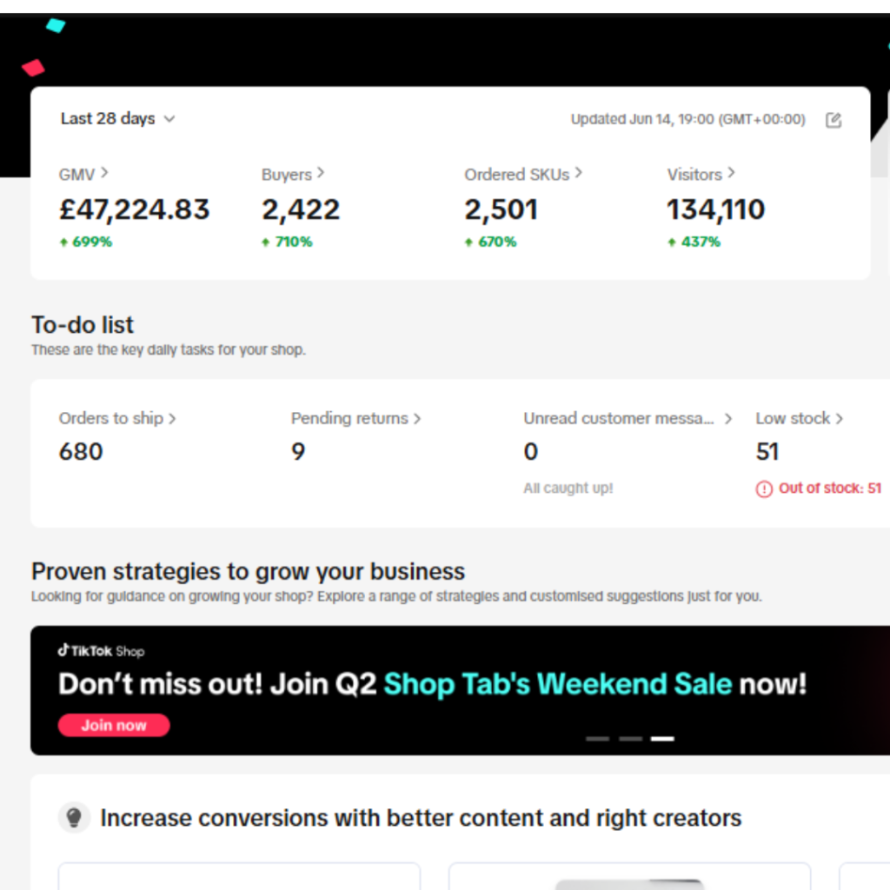
Task: Open the GMV metric details
Action: click(x=83, y=174)
